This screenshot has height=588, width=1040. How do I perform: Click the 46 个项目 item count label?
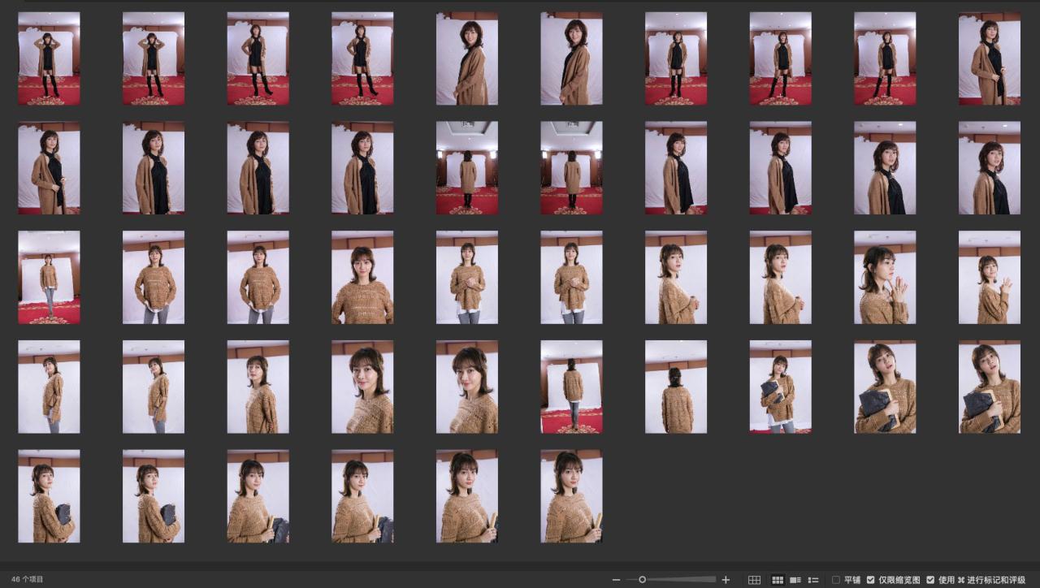tap(28, 580)
